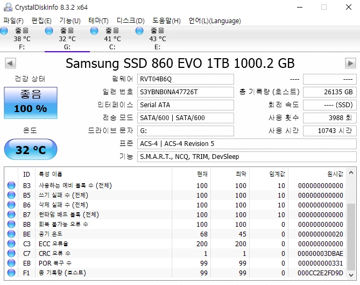Click scroll down arrow of attribute list
This screenshot has width=360, height=285.
point(351,275)
